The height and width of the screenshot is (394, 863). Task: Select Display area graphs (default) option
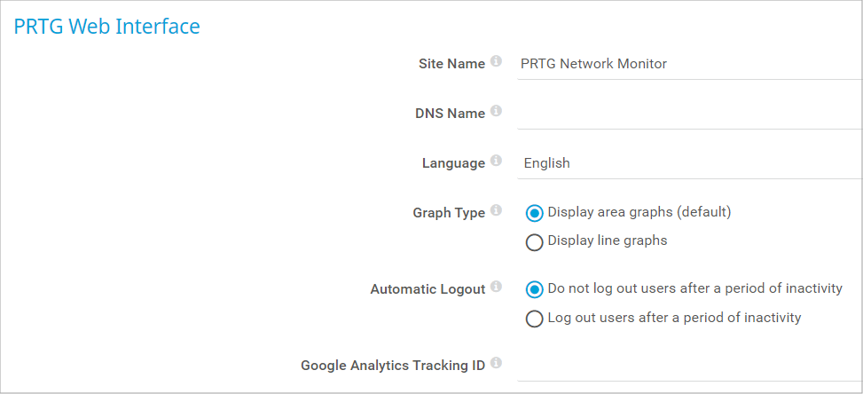point(534,213)
